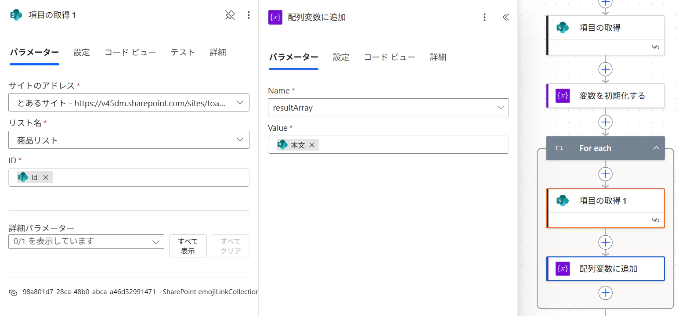Add step below 配列変数に追加 card
This screenshot has width=686, height=316.
606,293
